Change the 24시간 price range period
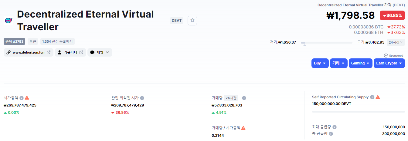Screen dimensions: 408x141 click(x=396, y=42)
